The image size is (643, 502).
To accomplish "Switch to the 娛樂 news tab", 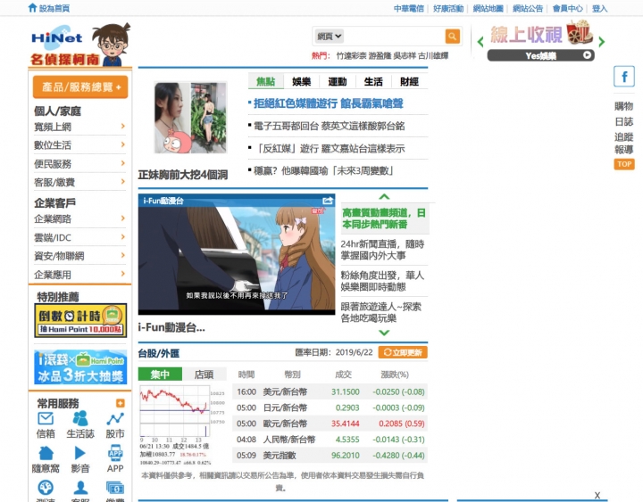I will pos(302,81).
